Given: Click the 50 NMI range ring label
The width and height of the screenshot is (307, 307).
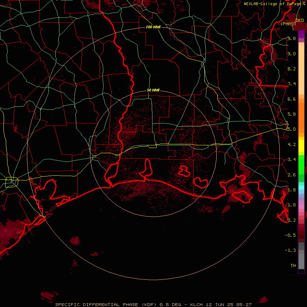Looking at the screenshot, I should [x=153, y=90].
